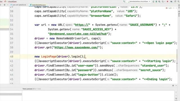Click the shouldOpen breadcrumb in navigation bar
Screen dimensions: 180x101
(12, 1)
